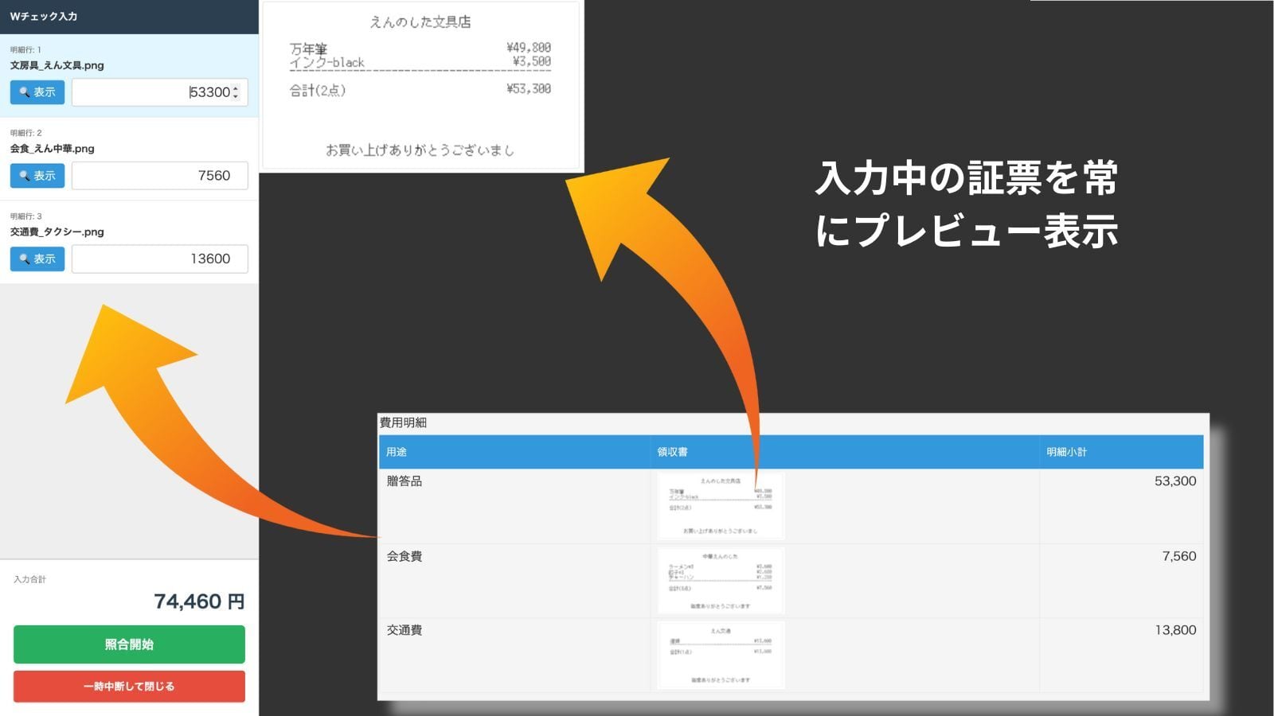The image size is (1274, 716).
Task: Open the 交通費 receipt thumbnail
Action: 721,655
